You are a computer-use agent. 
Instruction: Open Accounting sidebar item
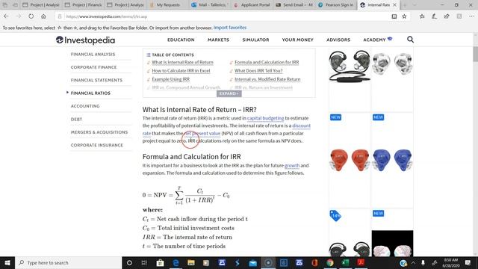point(85,106)
